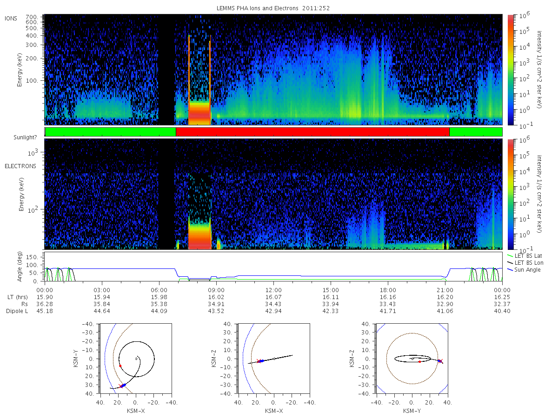The image size is (558, 418).
Task: Open the KSM-X versus KSM-Y orbit plot
Action: pos(135,359)
